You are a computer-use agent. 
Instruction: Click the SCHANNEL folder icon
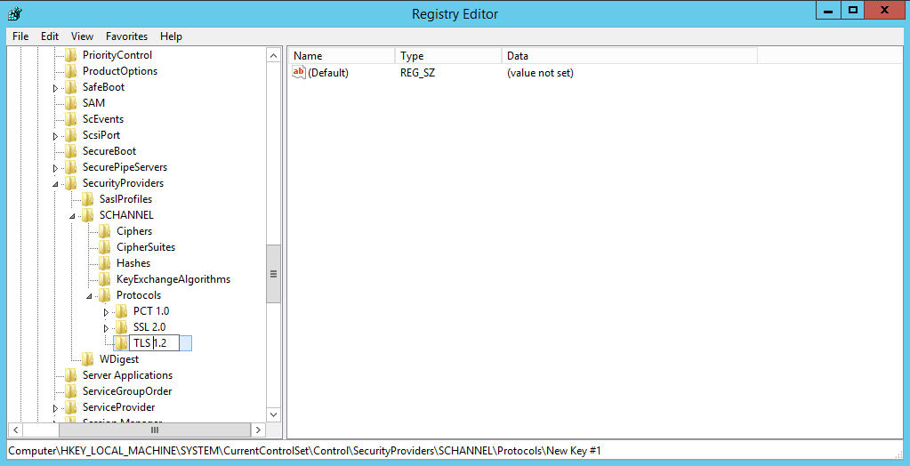click(88, 215)
